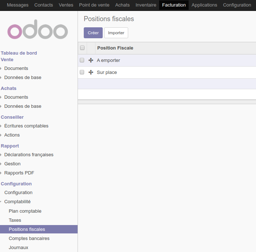Check the Sur place row checkbox

tap(82, 72)
